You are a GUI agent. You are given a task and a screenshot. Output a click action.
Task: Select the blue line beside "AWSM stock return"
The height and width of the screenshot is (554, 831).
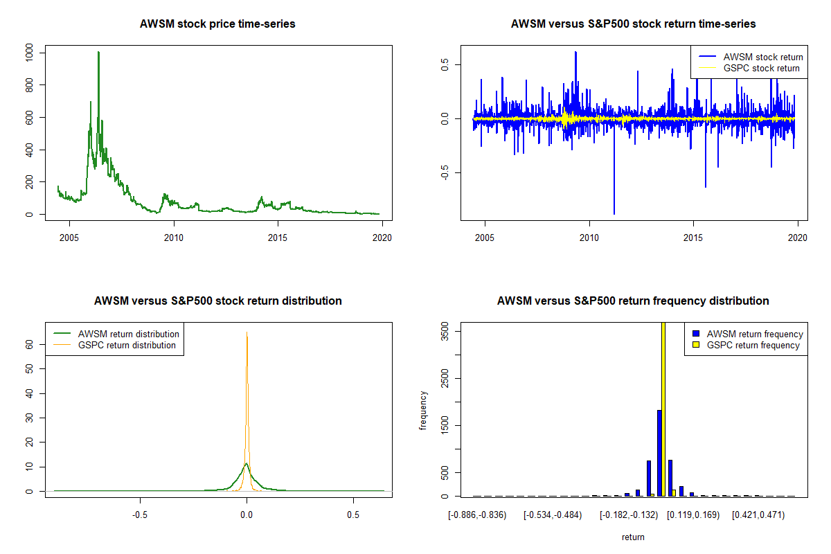click(x=707, y=57)
